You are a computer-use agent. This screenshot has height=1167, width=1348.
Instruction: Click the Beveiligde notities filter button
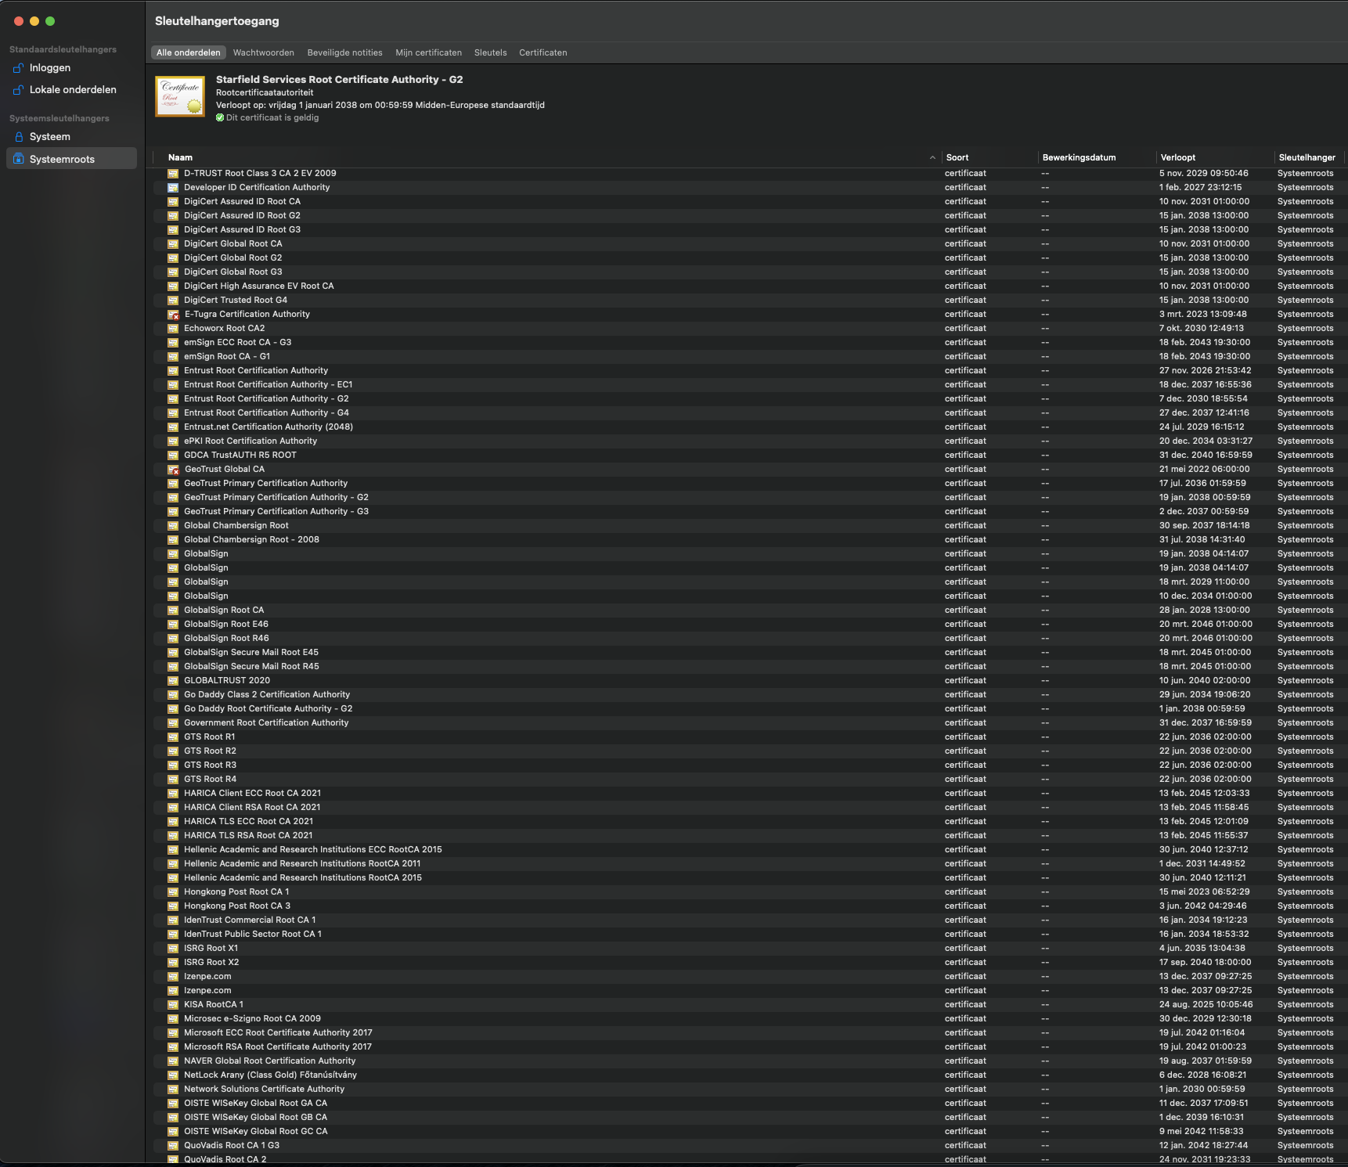pyautogui.click(x=344, y=52)
